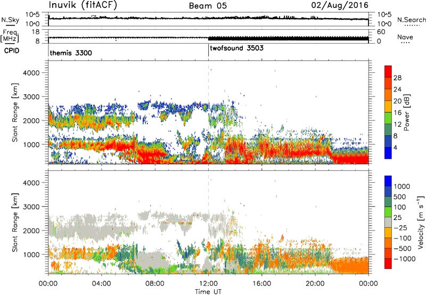
Task: Click the '20:00' time axis label
Action: click(315, 284)
